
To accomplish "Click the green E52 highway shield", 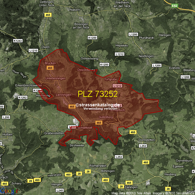I will [175, 5].
